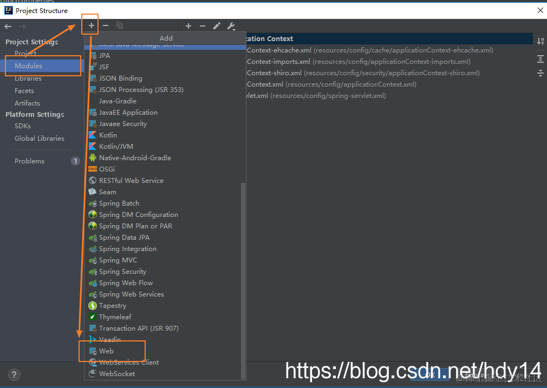
Task: Select Spring MVC entry
Action: click(x=163, y=260)
